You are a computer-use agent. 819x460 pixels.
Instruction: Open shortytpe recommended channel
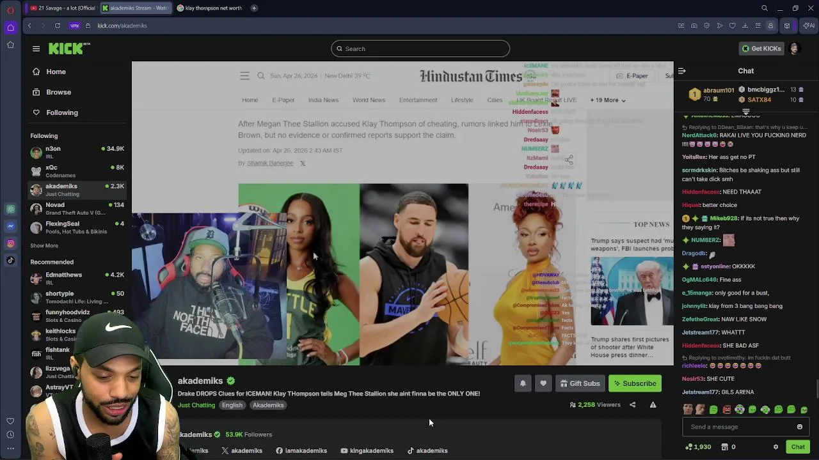click(77, 297)
